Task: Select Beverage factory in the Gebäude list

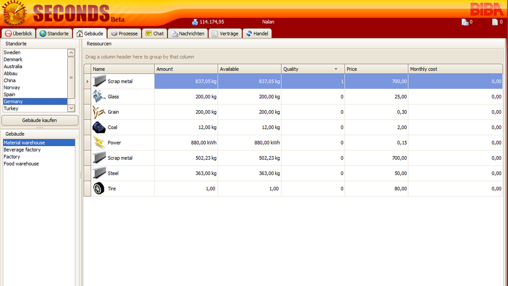Action: [x=22, y=150]
